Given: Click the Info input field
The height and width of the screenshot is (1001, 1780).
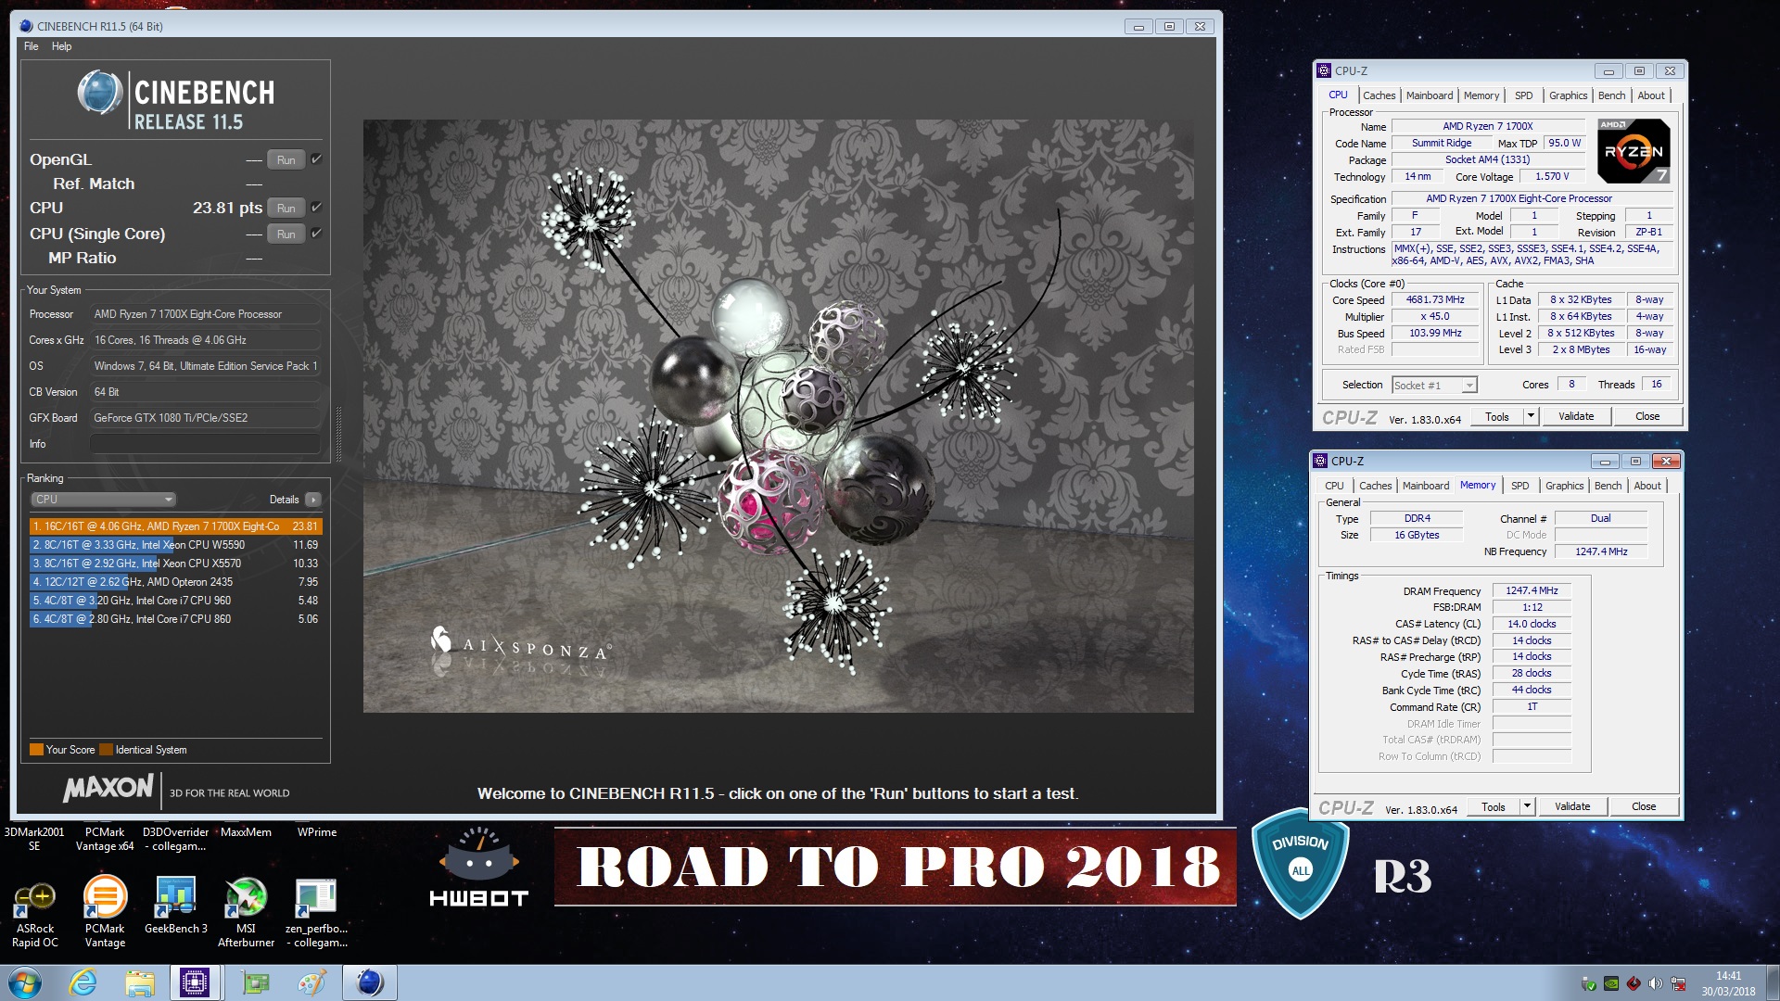Looking at the screenshot, I should (x=205, y=444).
